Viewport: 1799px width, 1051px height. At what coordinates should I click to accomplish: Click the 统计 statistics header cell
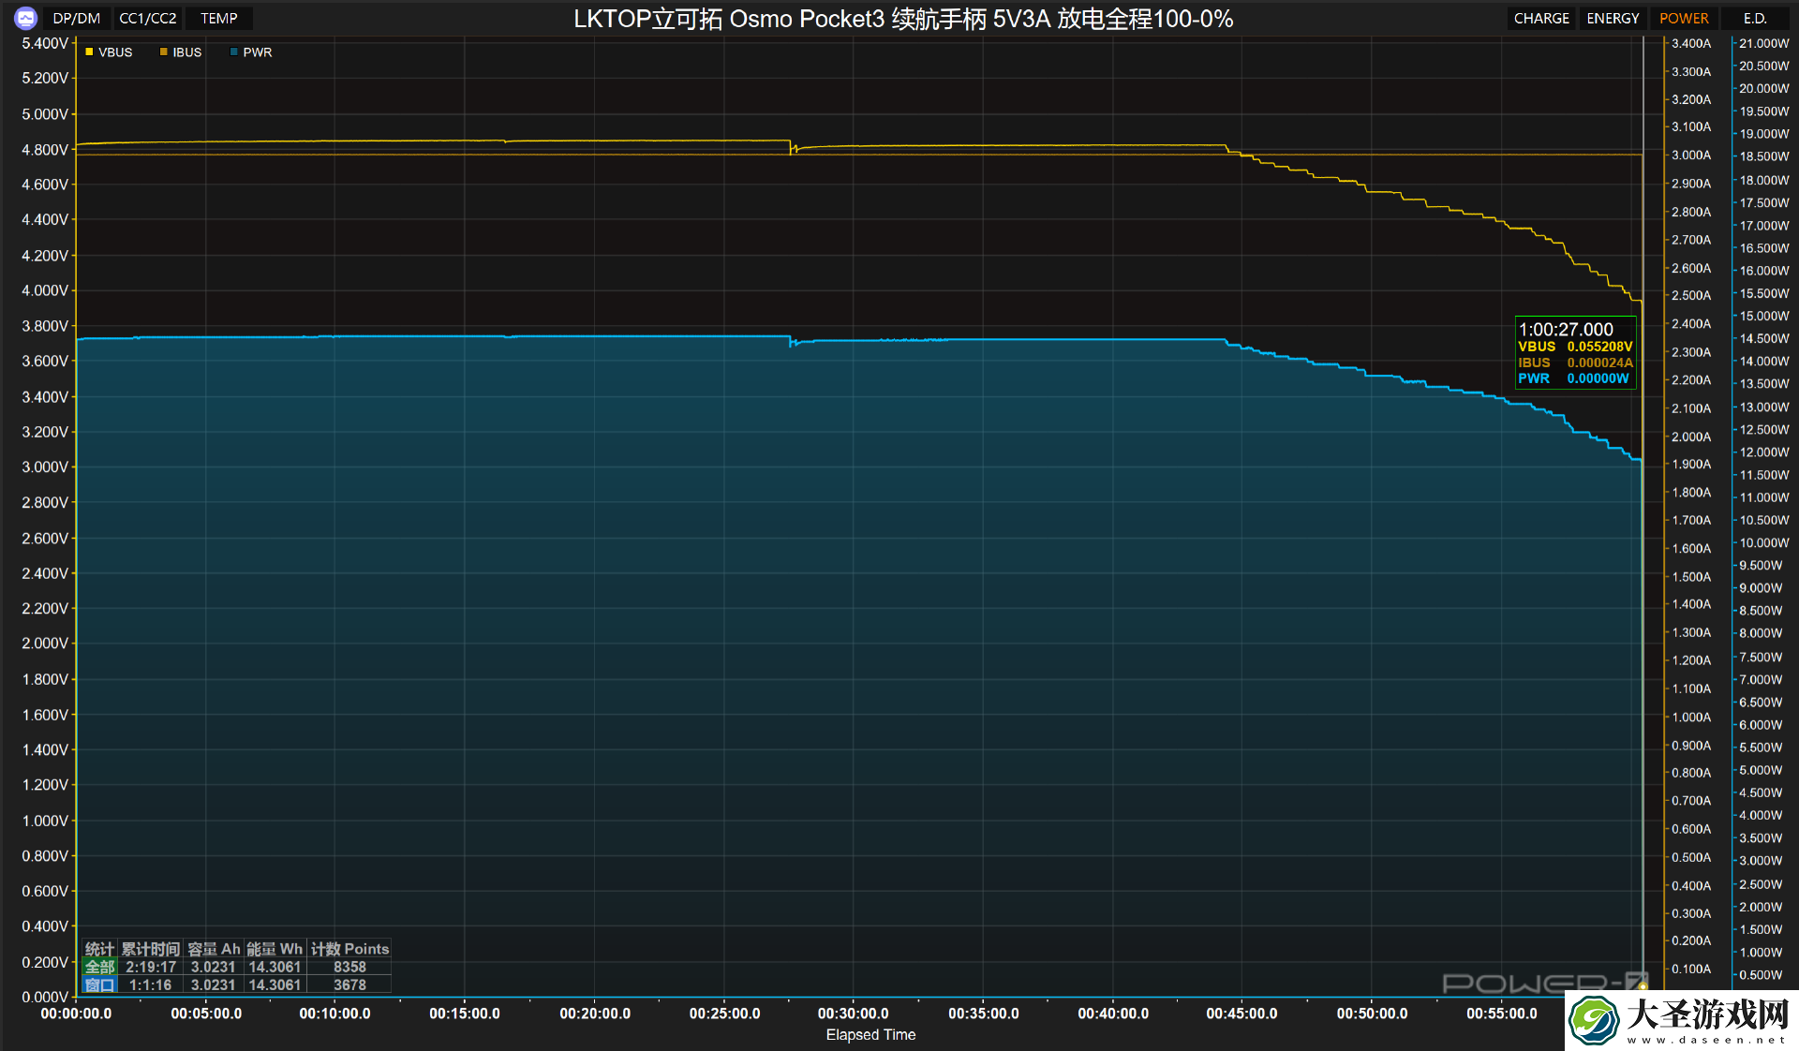99,949
